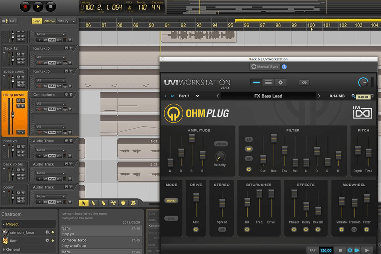Enable poly mode
Screen dimensions: 381x254
pyautogui.click(x=171, y=218)
